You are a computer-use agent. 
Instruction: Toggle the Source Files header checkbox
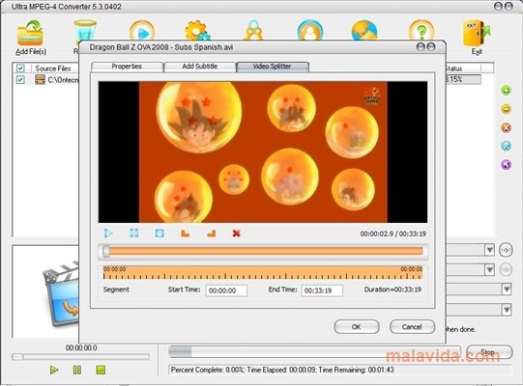tap(20, 69)
